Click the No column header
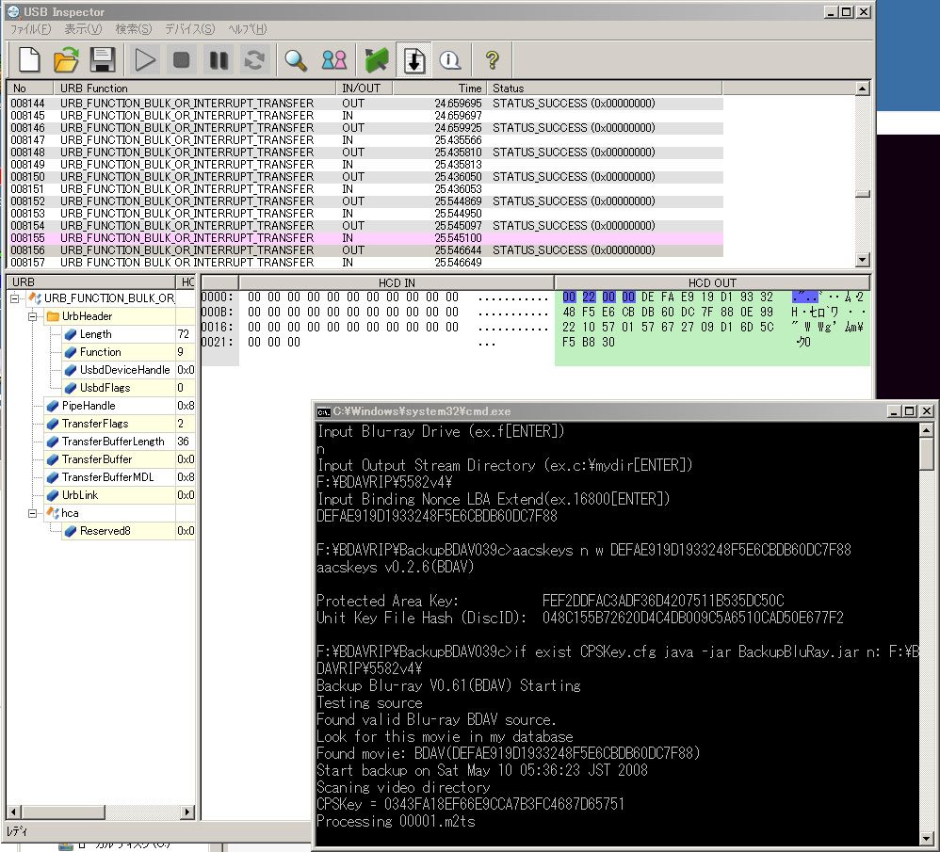 coord(30,88)
